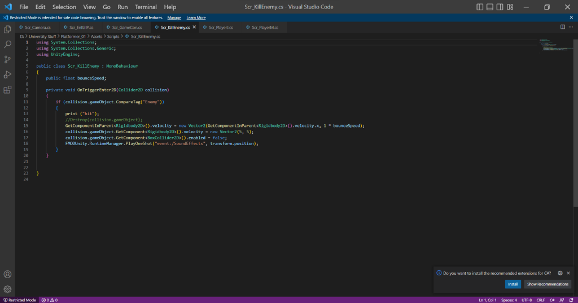This screenshot has height=303, width=578.
Task: Click the split editor right icon
Action: [562, 27]
